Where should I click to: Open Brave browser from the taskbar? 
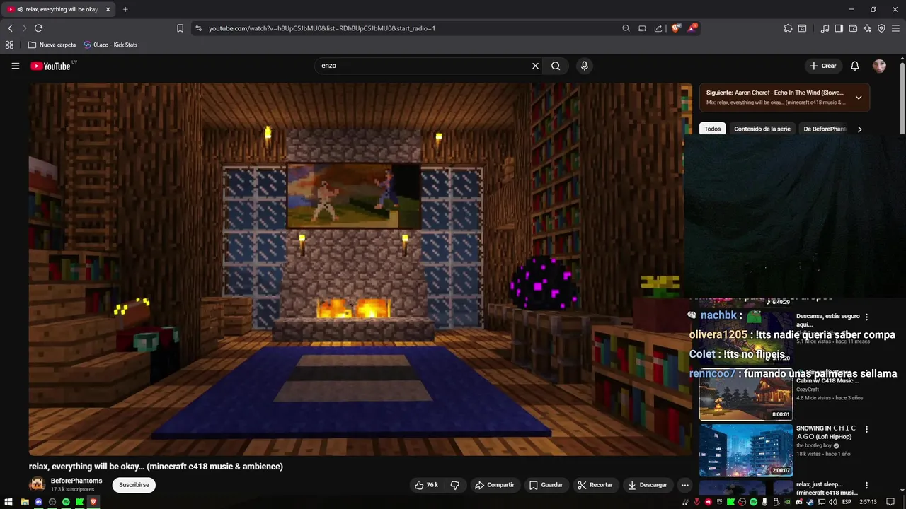click(x=93, y=502)
